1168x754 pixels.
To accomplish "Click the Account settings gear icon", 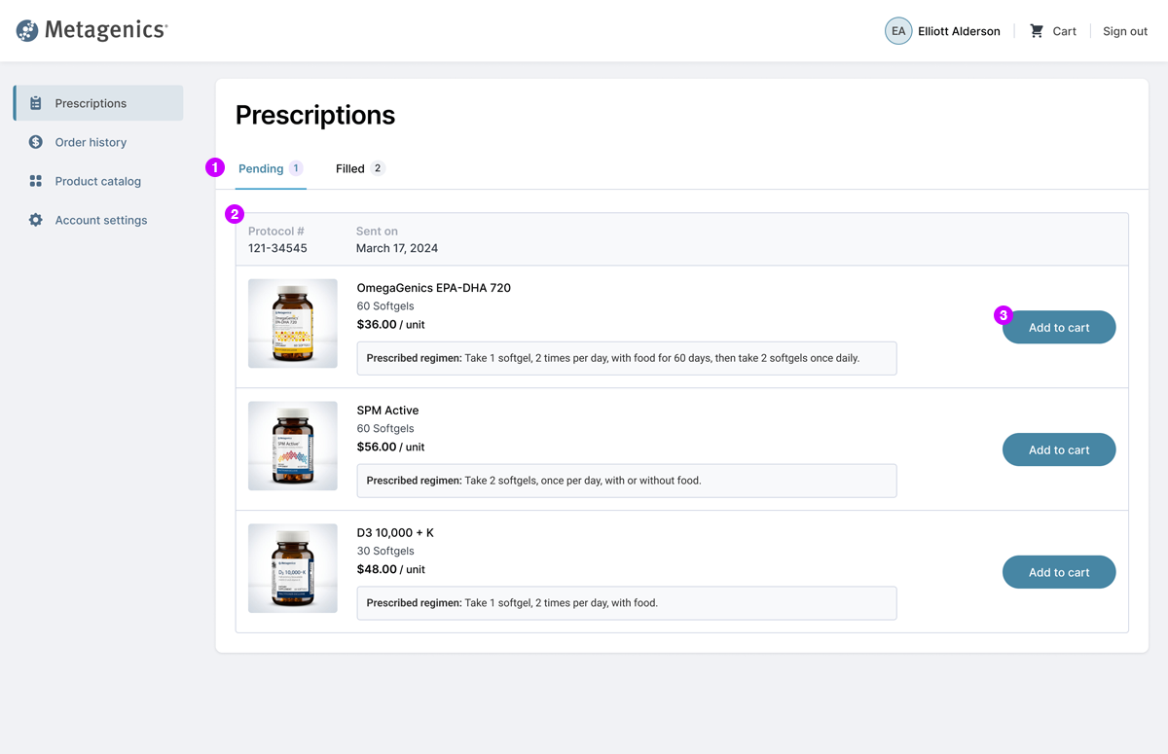I will coord(36,220).
